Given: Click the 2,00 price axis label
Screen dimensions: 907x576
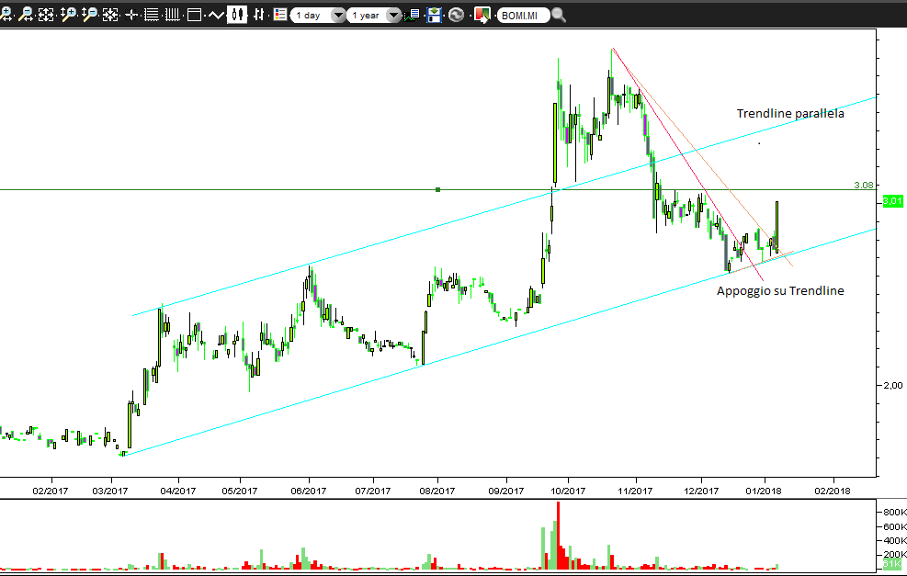Looking at the screenshot, I should coord(893,386).
